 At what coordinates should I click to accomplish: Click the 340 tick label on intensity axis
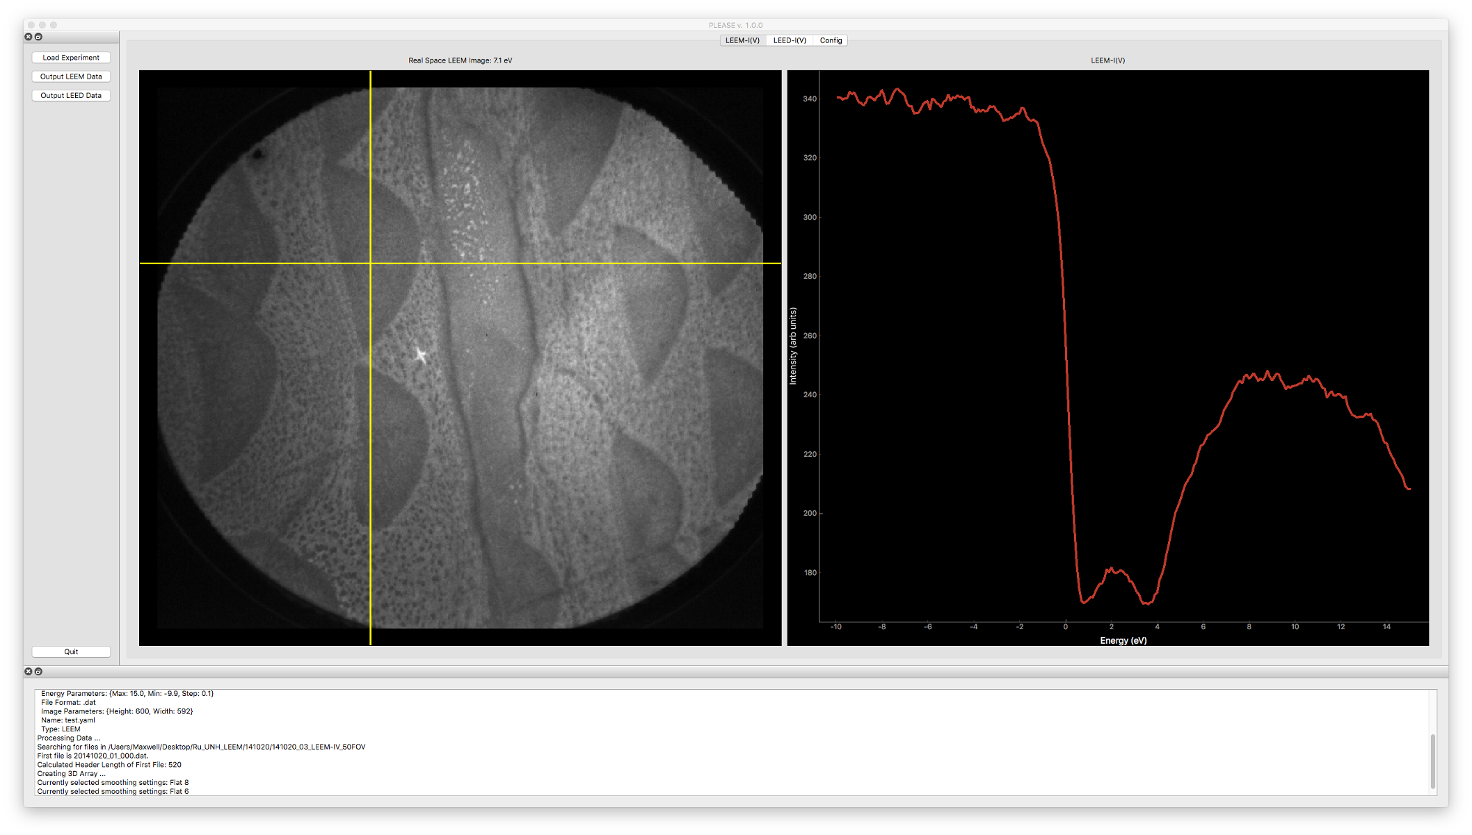tap(810, 99)
